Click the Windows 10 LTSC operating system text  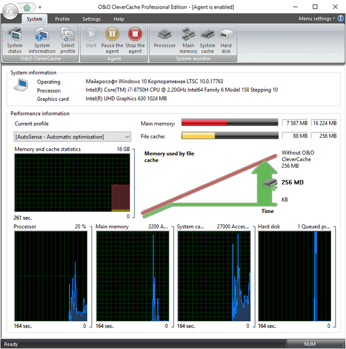click(155, 81)
